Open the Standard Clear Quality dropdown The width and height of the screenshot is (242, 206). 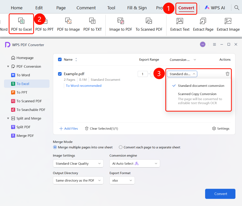[x=78, y=163]
